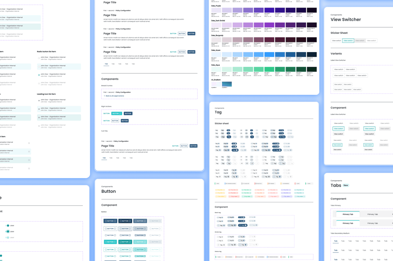
Task: Click the REJECTED status tag in the Tag sticker sheet
Action: coord(259,183)
